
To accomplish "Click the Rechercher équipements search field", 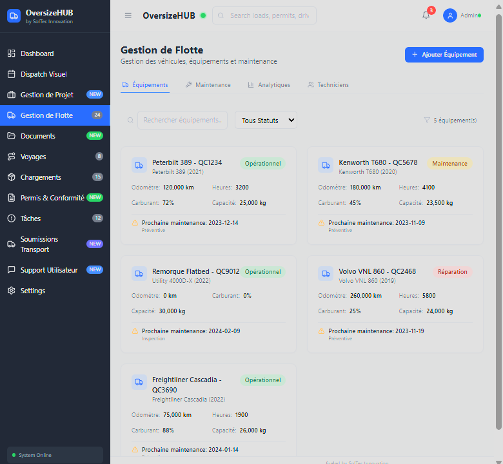I will [x=182, y=120].
